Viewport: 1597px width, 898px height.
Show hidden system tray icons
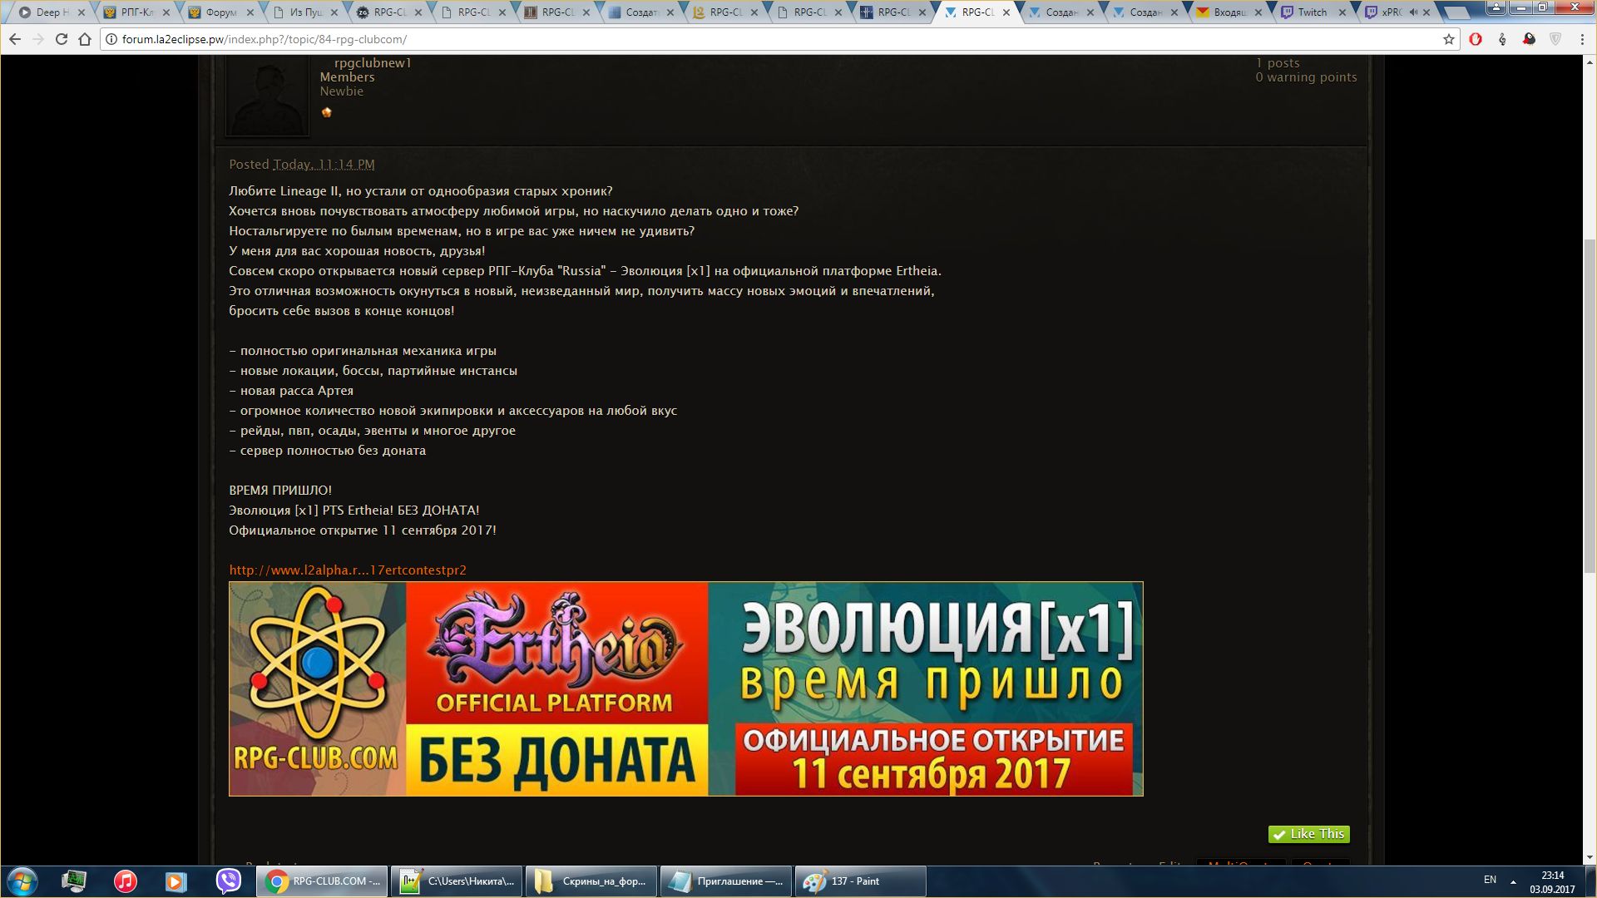tap(1513, 881)
